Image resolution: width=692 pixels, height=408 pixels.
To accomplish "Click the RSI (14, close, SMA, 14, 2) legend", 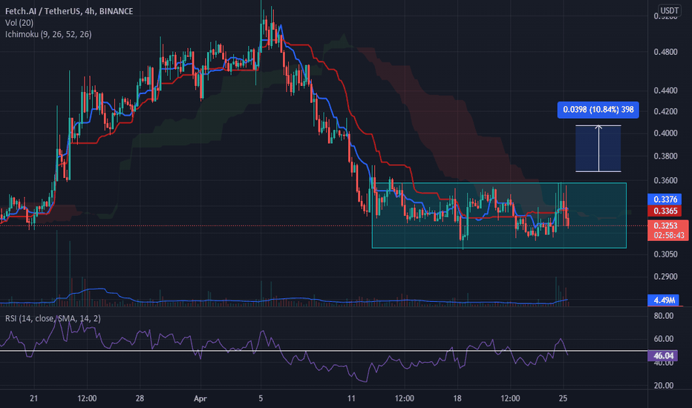I will point(53,318).
